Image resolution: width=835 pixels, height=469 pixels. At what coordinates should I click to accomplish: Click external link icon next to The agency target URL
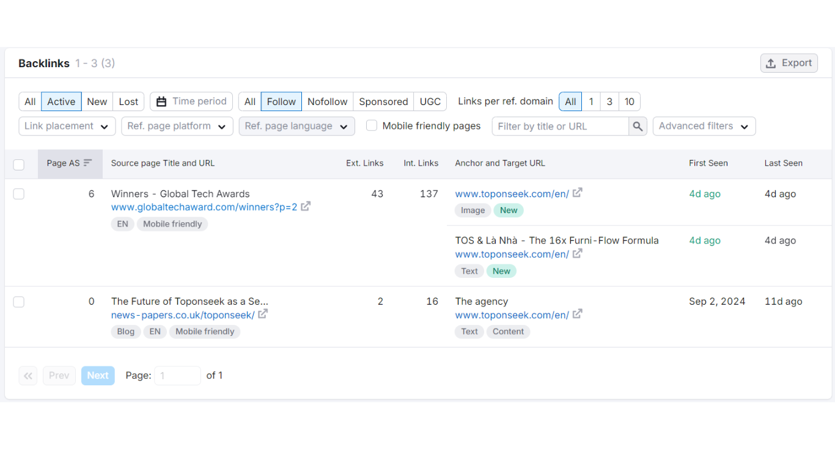[577, 314]
